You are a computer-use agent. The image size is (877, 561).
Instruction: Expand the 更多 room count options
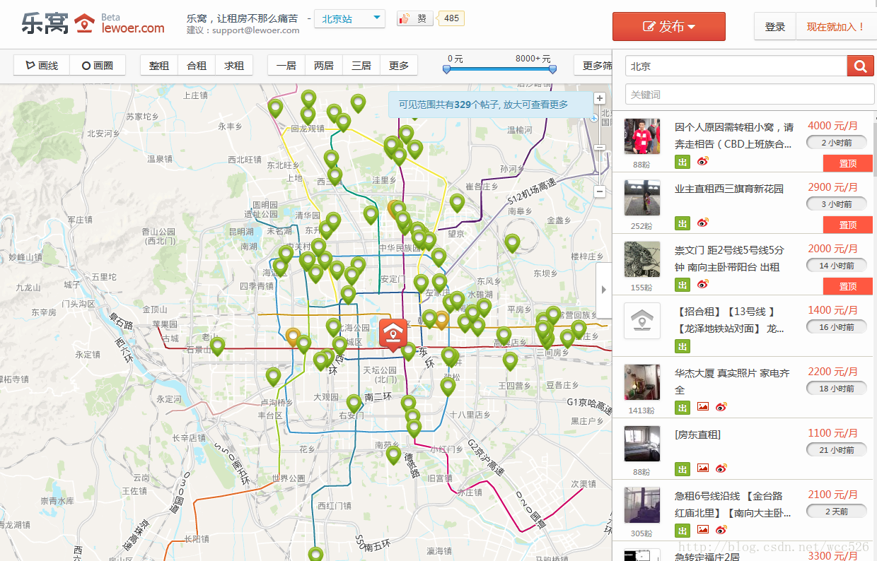(399, 65)
